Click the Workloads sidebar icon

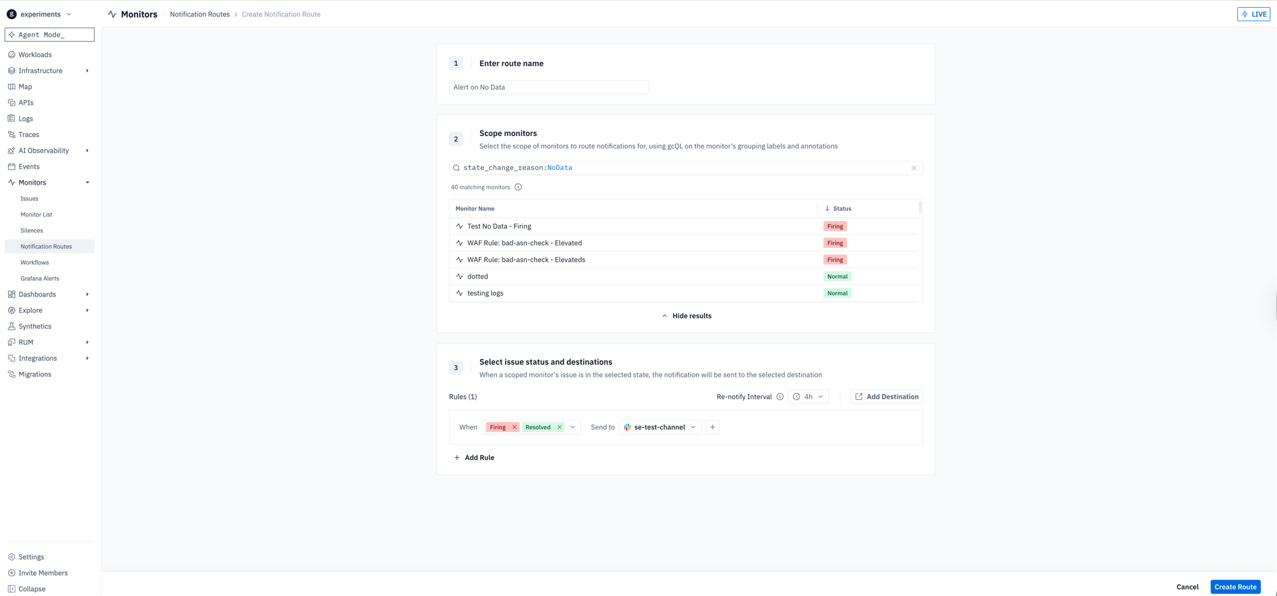[11, 55]
